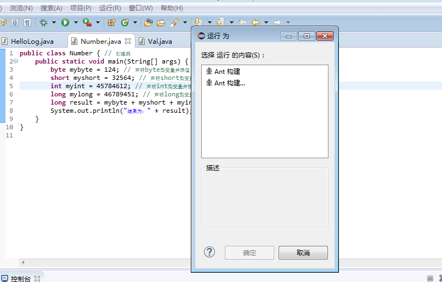442x282 pixels.
Task: Click the 控制台 console tab
Action: (21, 279)
